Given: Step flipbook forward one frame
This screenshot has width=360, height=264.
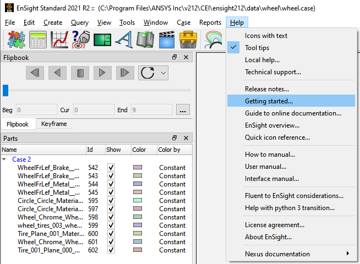Looking at the screenshot, I should 125,73.
